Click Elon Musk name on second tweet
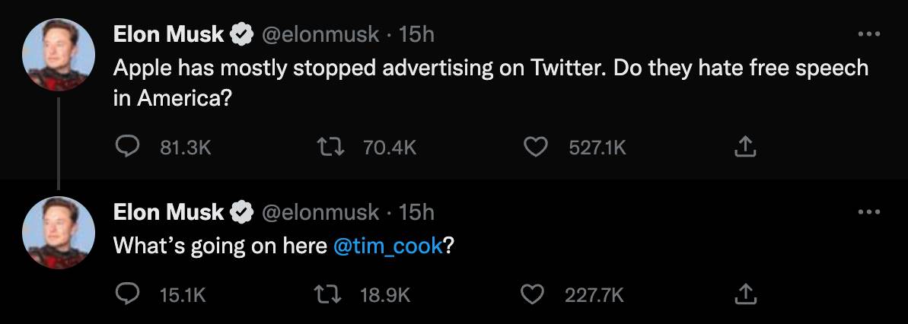Image resolution: width=908 pixels, height=324 pixels. [x=168, y=212]
